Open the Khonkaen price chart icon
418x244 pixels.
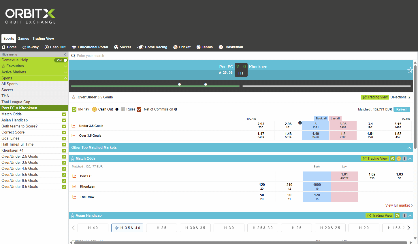point(74,186)
